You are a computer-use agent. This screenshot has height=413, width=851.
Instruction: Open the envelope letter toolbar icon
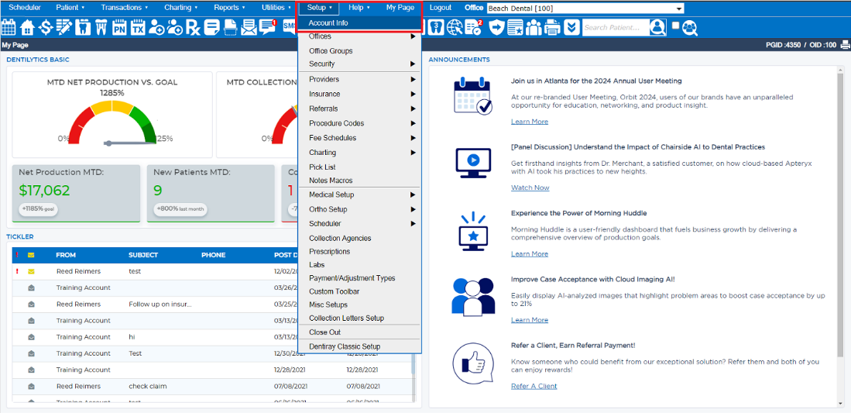[249, 26]
